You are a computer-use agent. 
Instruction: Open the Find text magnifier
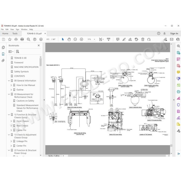[x=28, y=39]
